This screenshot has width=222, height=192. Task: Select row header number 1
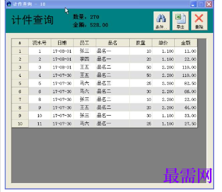click(x=20, y=51)
